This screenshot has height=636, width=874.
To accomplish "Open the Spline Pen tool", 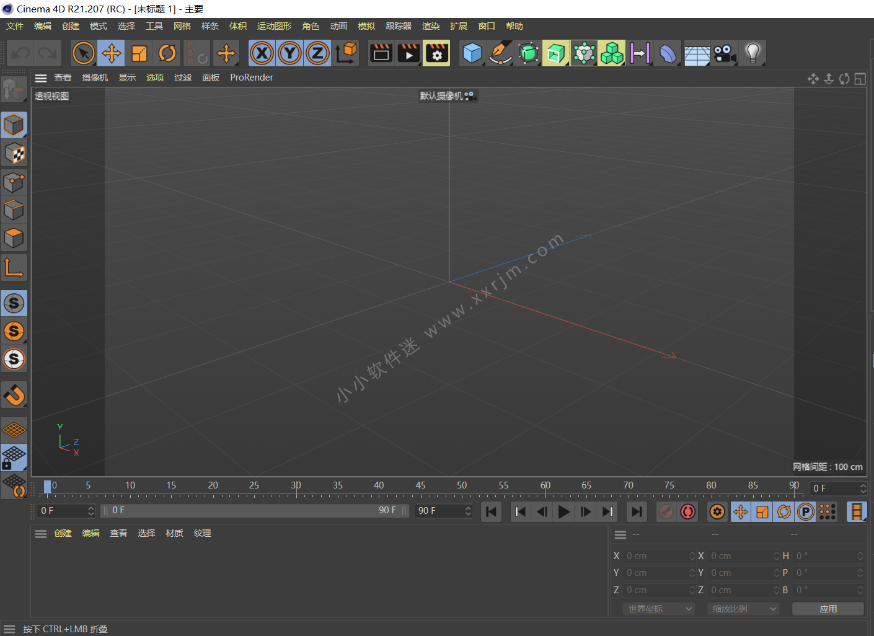I will pos(500,53).
